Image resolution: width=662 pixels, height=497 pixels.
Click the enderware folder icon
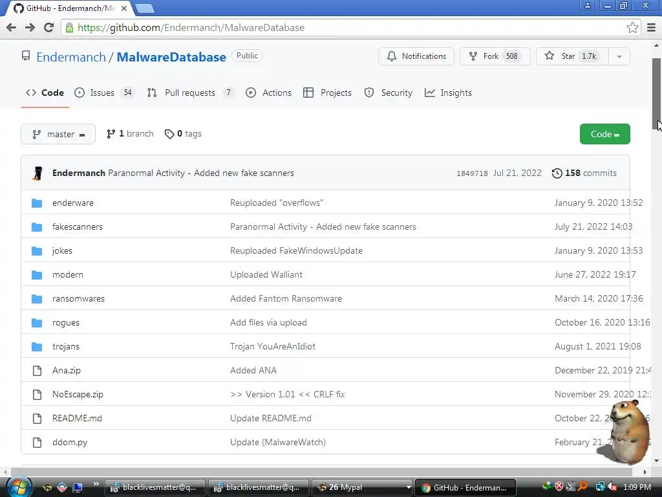click(x=37, y=203)
